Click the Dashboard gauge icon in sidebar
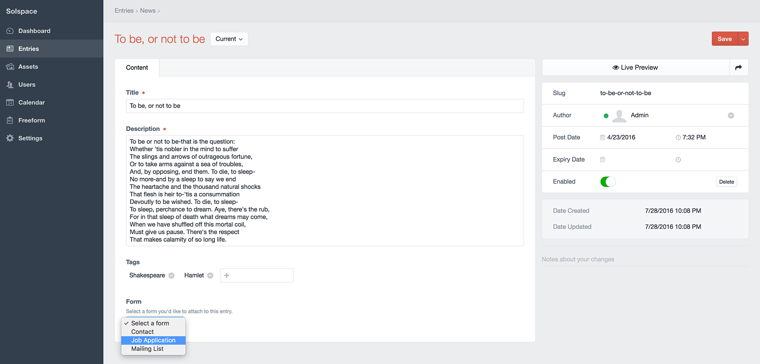 pos(10,31)
